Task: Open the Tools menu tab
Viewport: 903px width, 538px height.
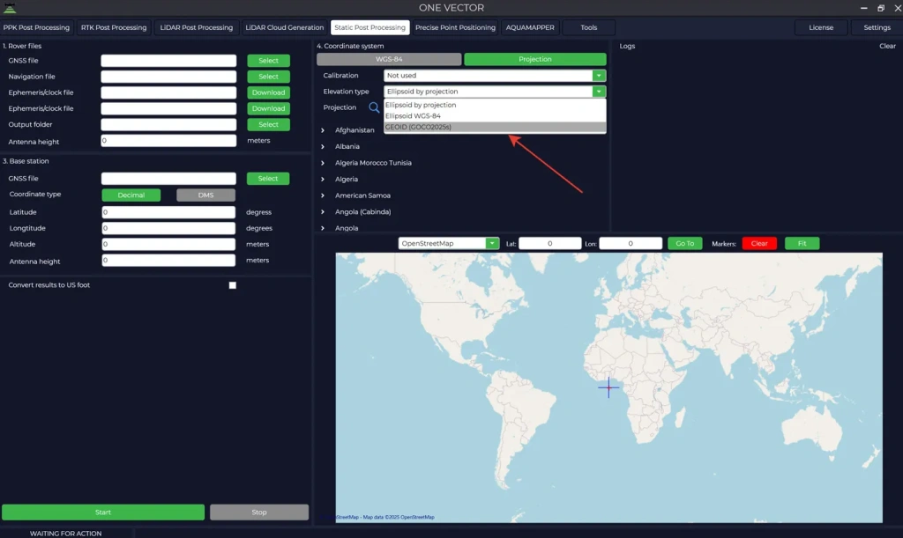Action: click(588, 27)
